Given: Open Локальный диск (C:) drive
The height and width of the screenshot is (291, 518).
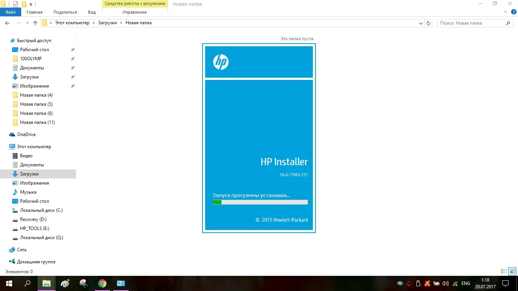Looking at the screenshot, I should click(41, 210).
